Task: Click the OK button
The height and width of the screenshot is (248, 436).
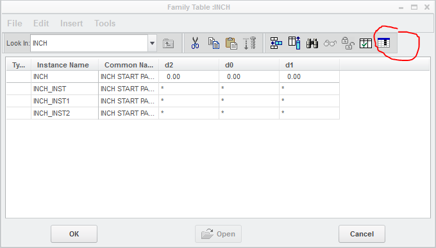Action: click(x=74, y=234)
